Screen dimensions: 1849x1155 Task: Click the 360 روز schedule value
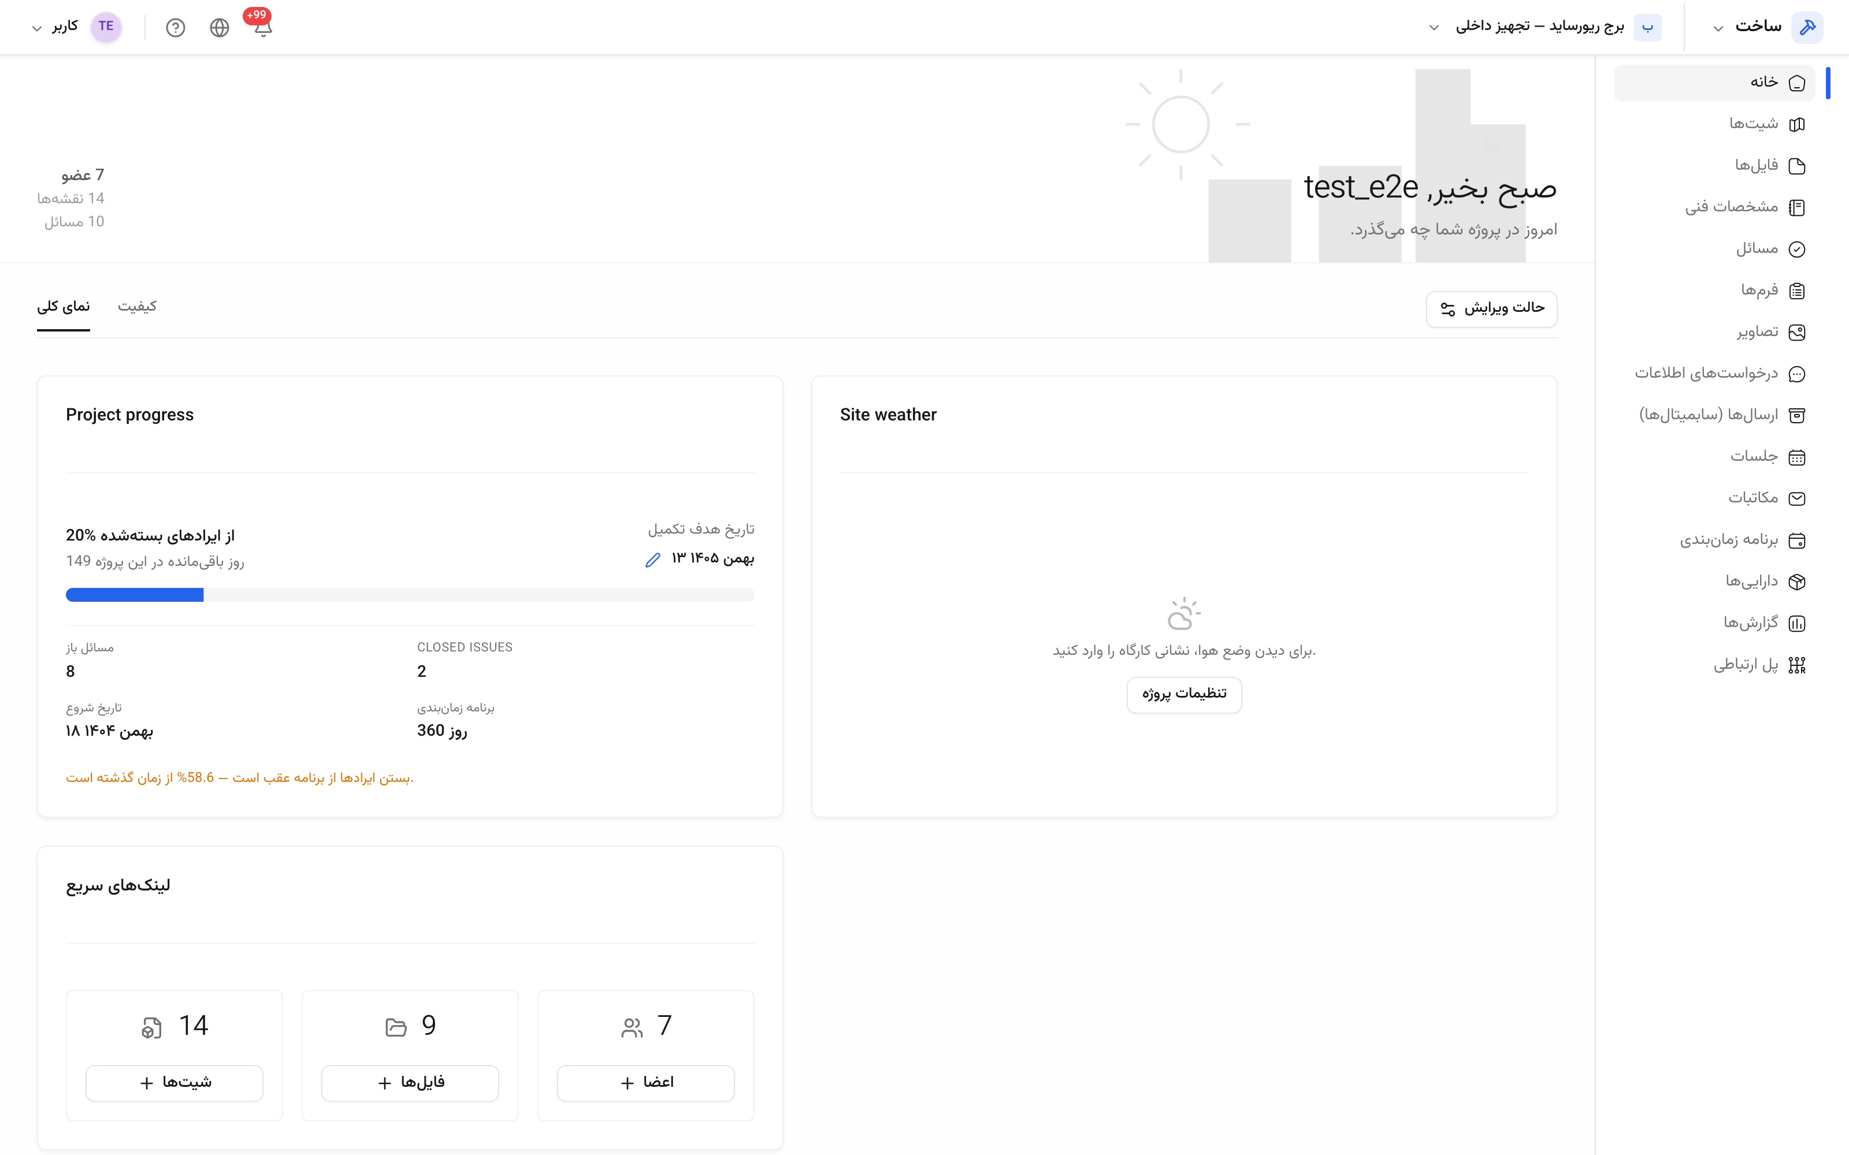(x=443, y=731)
